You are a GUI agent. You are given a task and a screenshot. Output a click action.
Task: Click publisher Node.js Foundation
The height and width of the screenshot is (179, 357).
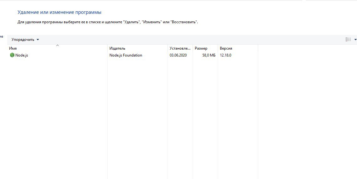[126, 55]
